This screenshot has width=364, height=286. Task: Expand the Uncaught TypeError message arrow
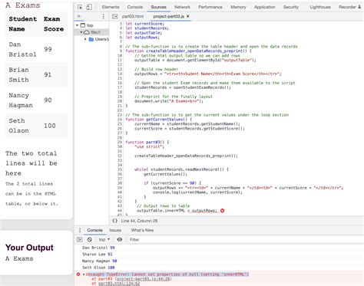point(84,274)
